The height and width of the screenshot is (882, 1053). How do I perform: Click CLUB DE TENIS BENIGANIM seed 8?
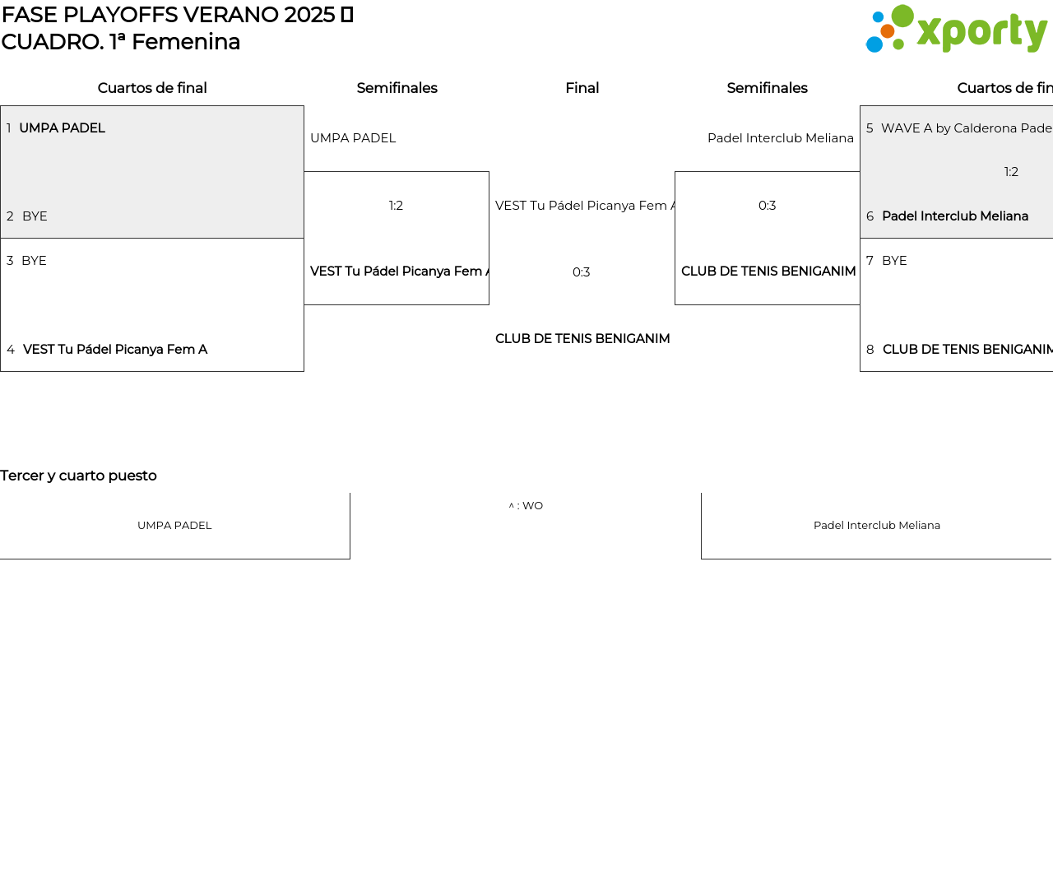click(967, 350)
